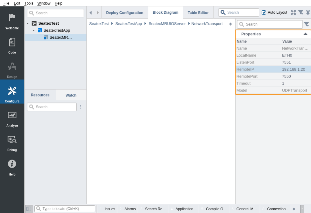Uncheck the Auto Layout checkbox
The image size is (311, 213).
pyautogui.click(x=264, y=12)
